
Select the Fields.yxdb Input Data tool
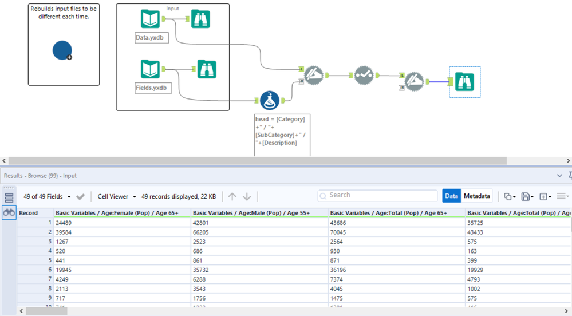[x=150, y=69]
